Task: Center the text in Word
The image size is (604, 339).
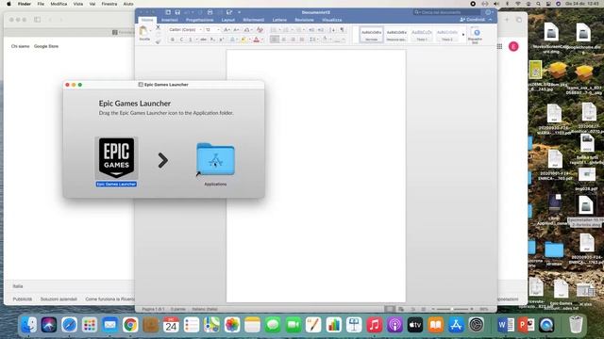Action: coord(283,40)
